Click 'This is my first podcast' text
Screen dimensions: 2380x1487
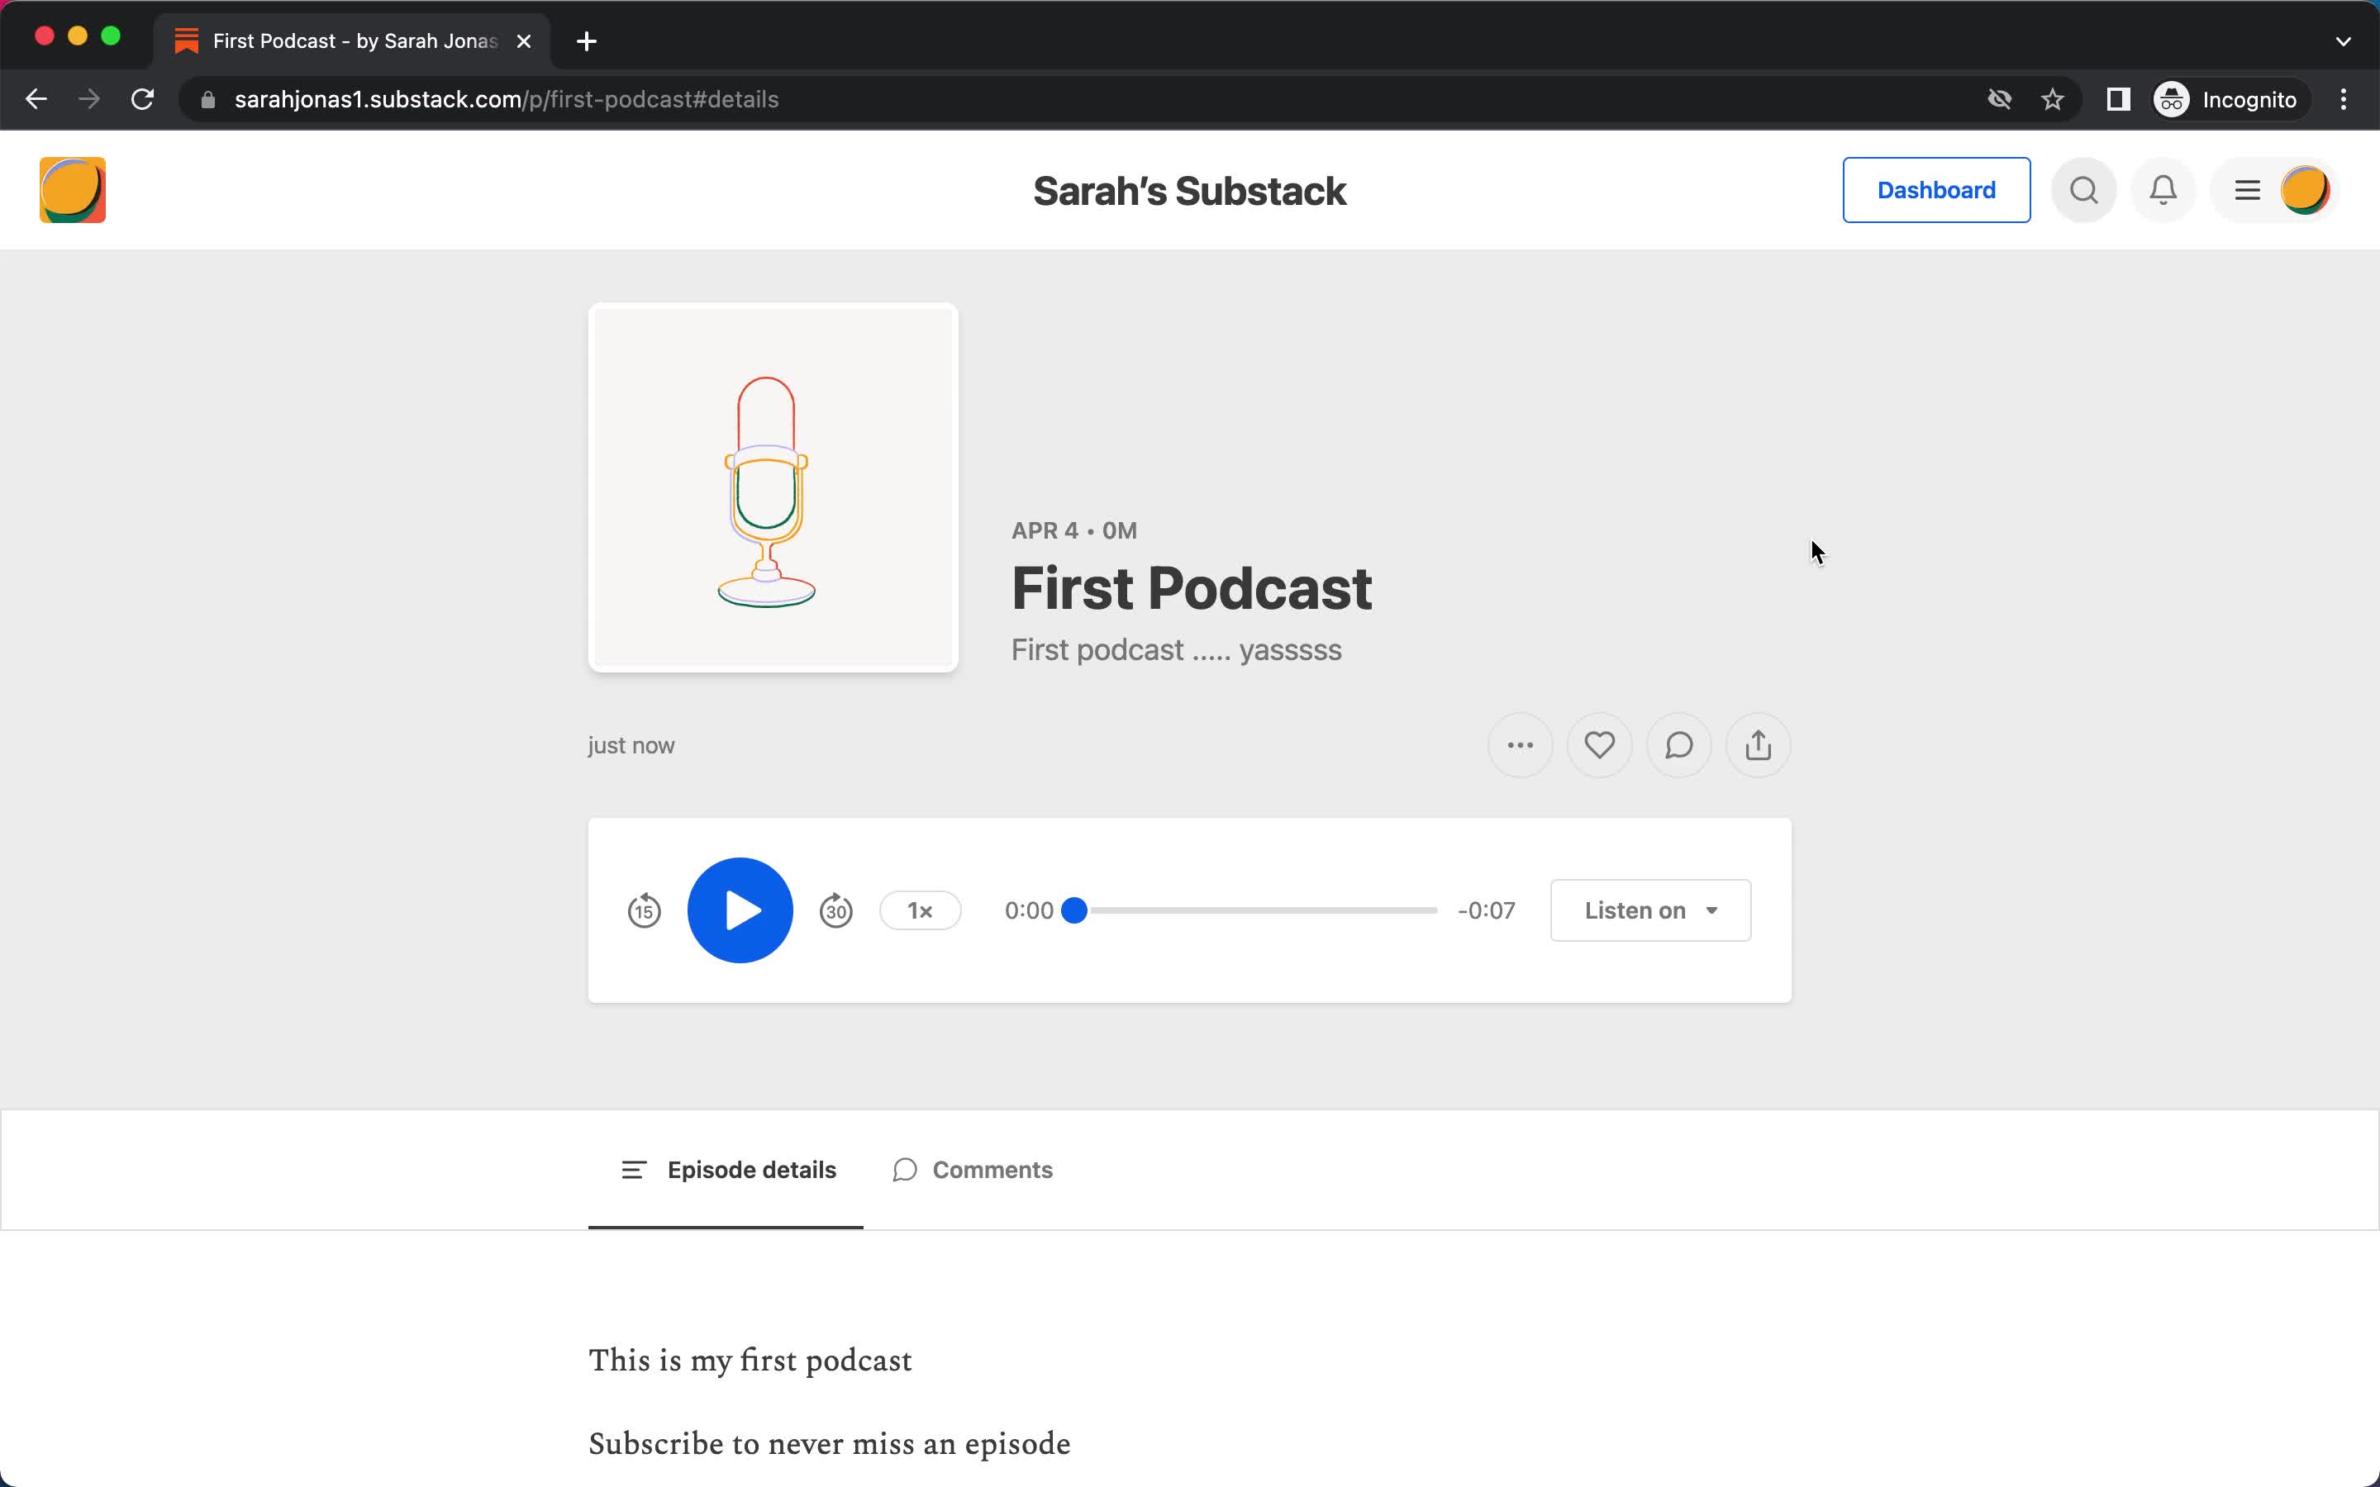point(750,1360)
